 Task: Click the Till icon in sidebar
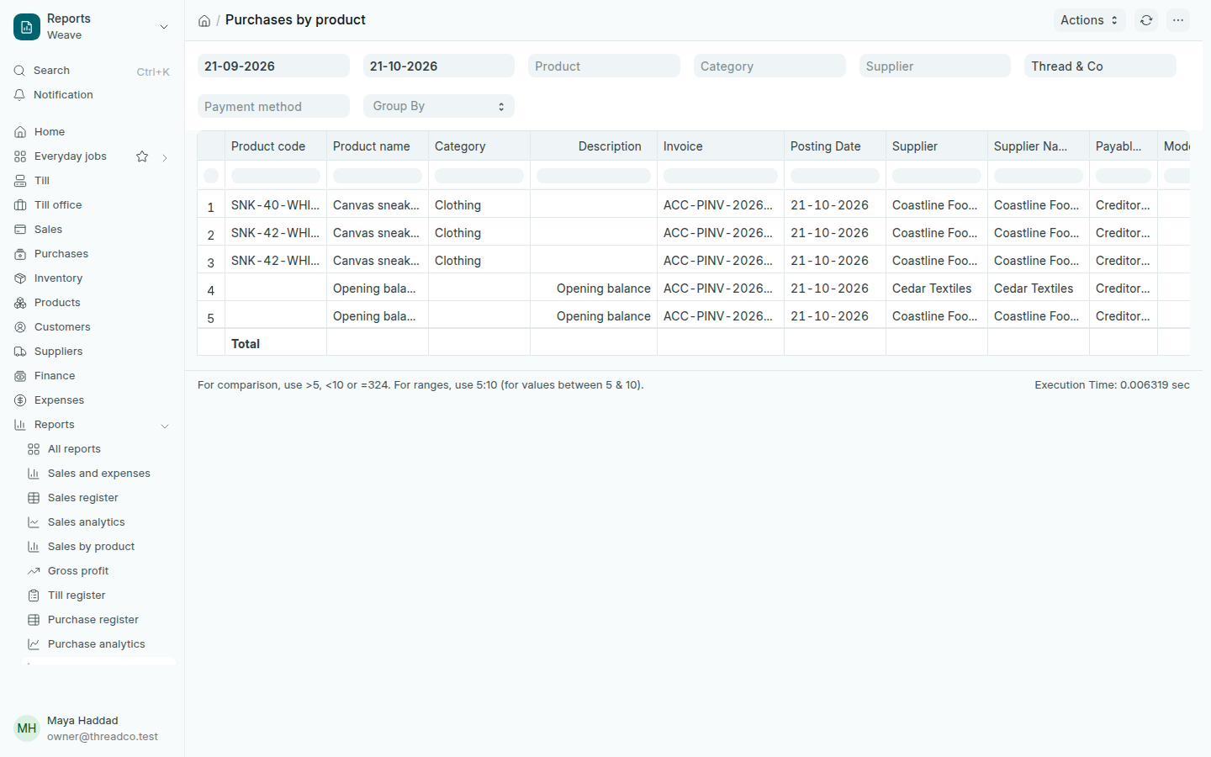point(20,181)
